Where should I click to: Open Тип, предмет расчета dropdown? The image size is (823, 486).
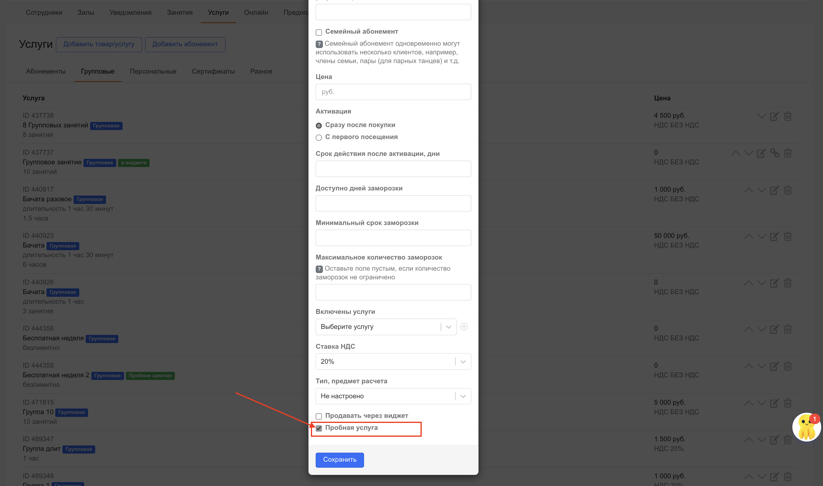(x=393, y=396)
